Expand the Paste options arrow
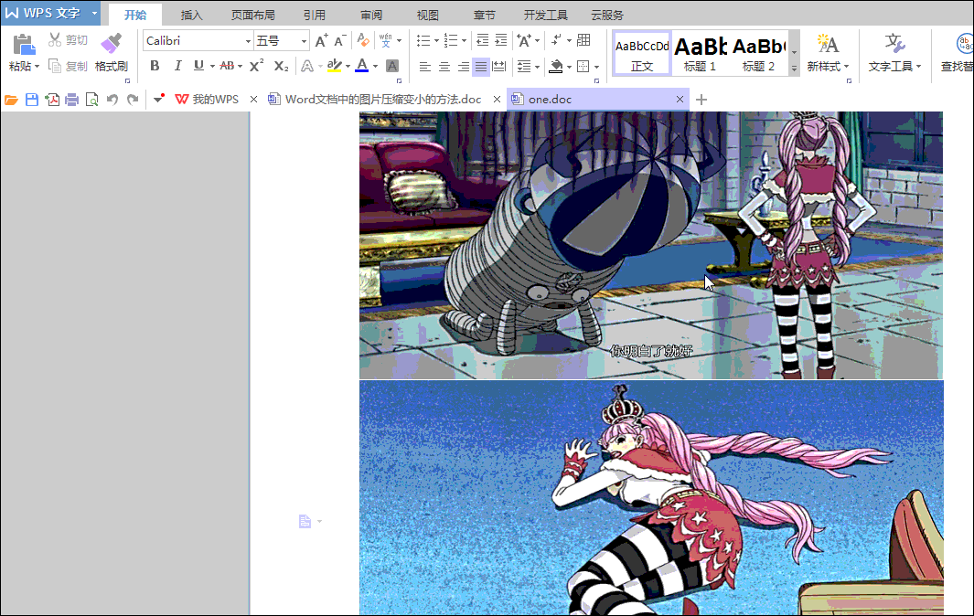The width and height of the screenshot is (974, 616). click(x=37, y=67)
